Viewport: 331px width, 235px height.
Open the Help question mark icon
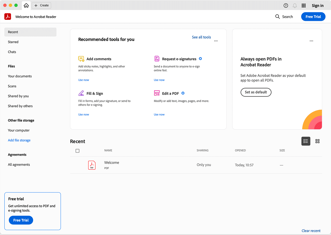286,6
